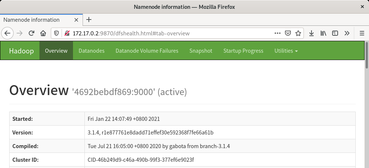Click the Hadoop brand link

21,51
